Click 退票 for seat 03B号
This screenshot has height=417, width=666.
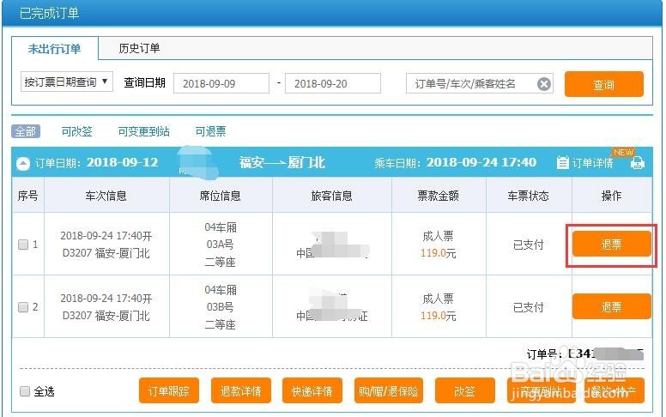coord(611,306)
